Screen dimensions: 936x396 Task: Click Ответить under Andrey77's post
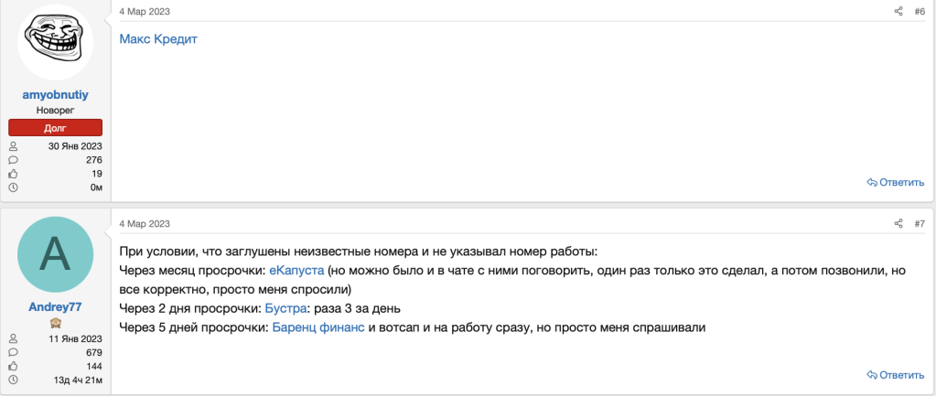896,375
